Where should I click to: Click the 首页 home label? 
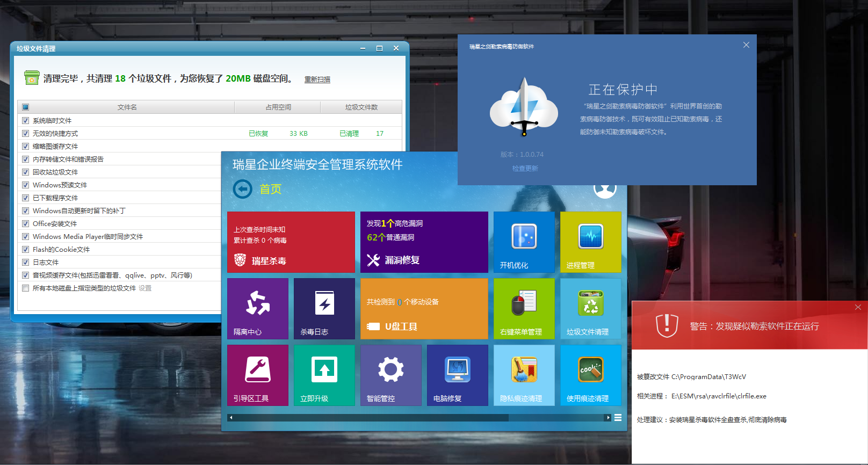coord(271,189)
